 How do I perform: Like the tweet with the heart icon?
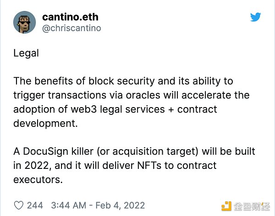tap(19, 205)
